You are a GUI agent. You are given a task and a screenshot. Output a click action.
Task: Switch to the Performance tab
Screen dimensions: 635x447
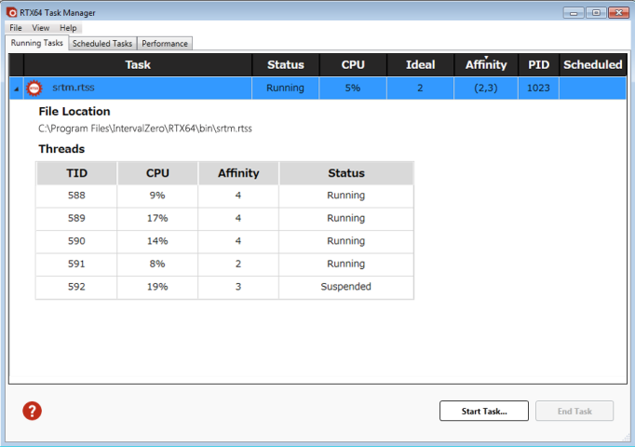(165, 44)
